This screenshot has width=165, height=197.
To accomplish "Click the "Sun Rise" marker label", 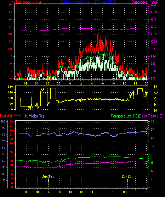I will (48, 177).
